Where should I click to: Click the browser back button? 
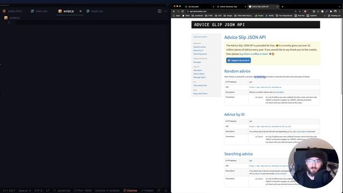click(174, 11)
